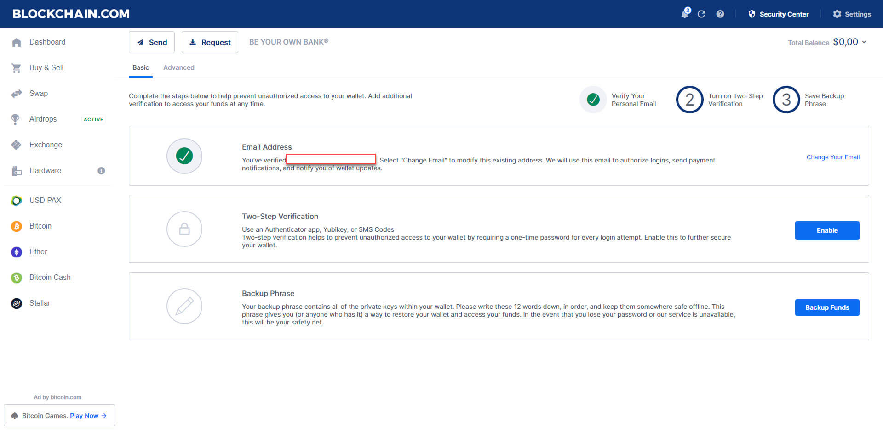Viewport: 883px width, 430px height.
Task: Click the BE YOUR OWN BANK tagline
Action: tap(289, 42)
